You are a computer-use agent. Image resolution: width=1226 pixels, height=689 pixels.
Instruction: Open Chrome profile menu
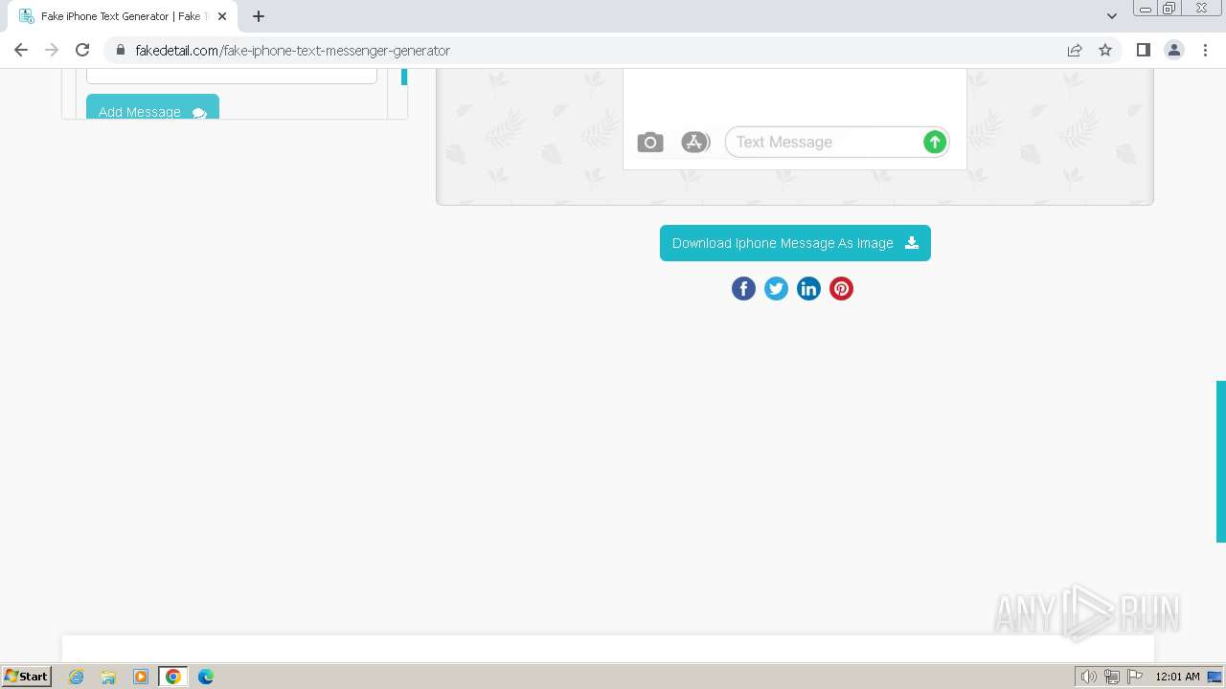tap(1174, 50)
